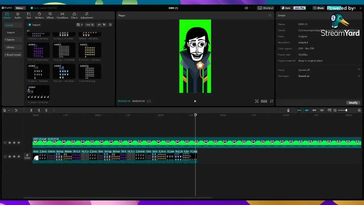Click the record voiceover microphone icon
The width and height of the screenshot is (364, 205).
pos(288,110)
